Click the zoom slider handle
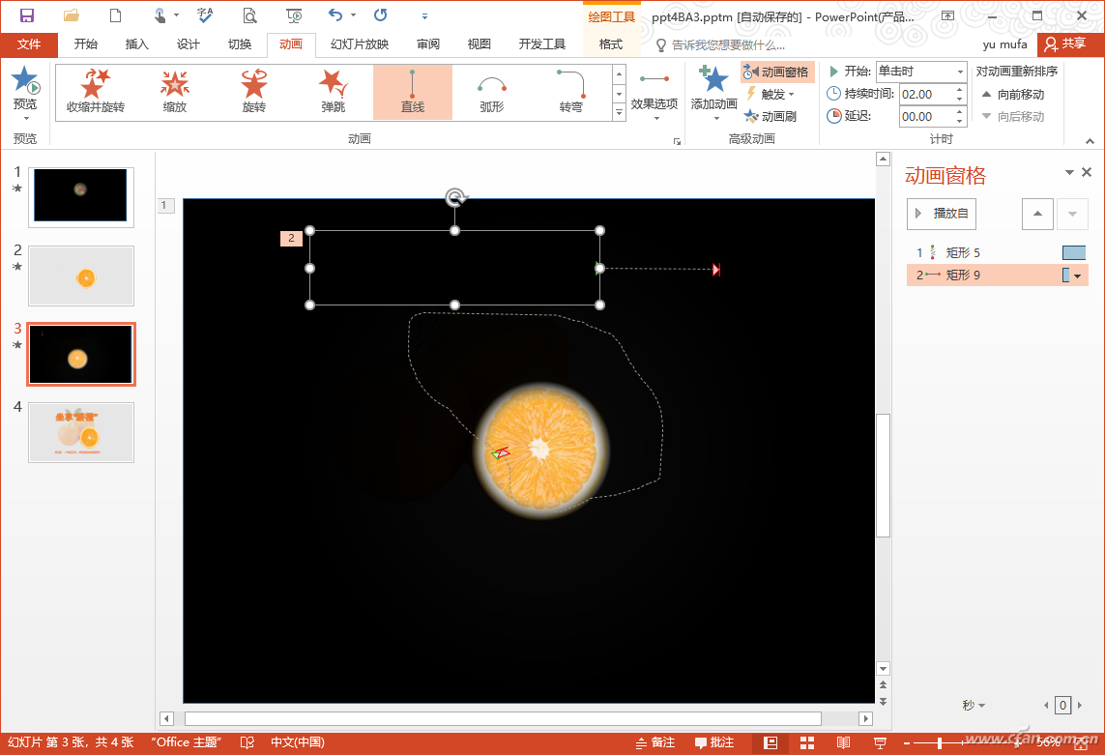 click(x=940, y=742)
